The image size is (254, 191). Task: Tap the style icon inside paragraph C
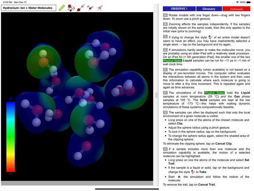(x=210, y=37)
